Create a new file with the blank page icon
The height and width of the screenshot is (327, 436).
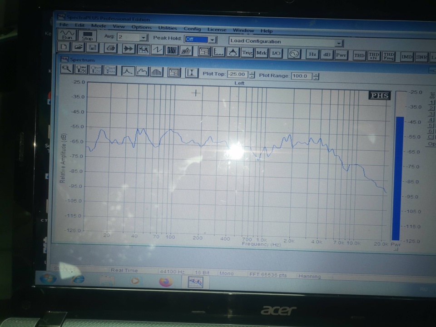[x=64, y=47]
